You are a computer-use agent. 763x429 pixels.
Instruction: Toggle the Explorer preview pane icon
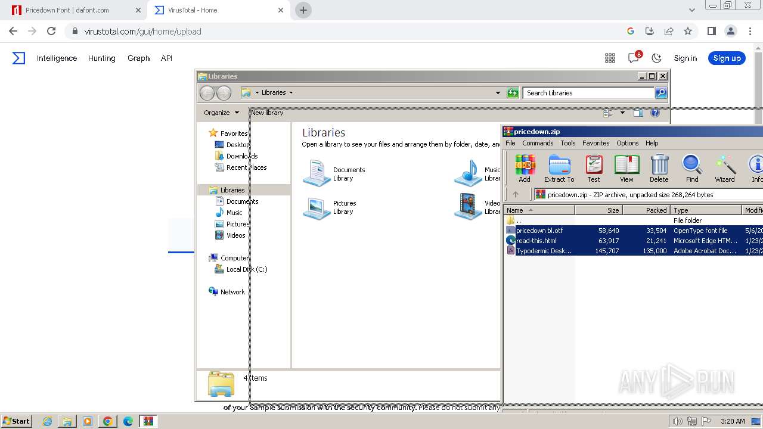coord(638,113)
